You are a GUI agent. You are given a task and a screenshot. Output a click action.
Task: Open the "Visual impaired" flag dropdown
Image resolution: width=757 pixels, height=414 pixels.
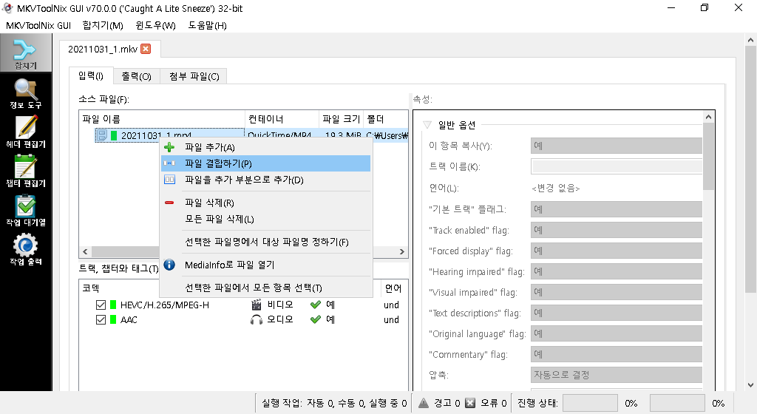(616, 293)
